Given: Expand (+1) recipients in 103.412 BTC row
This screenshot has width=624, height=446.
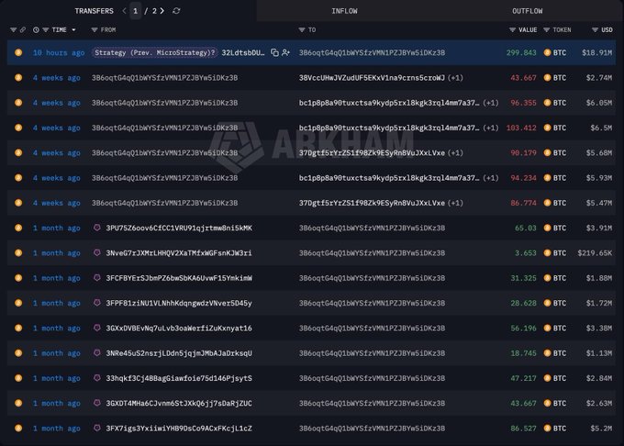Looking at the screenshot, I should coord(491,128).
